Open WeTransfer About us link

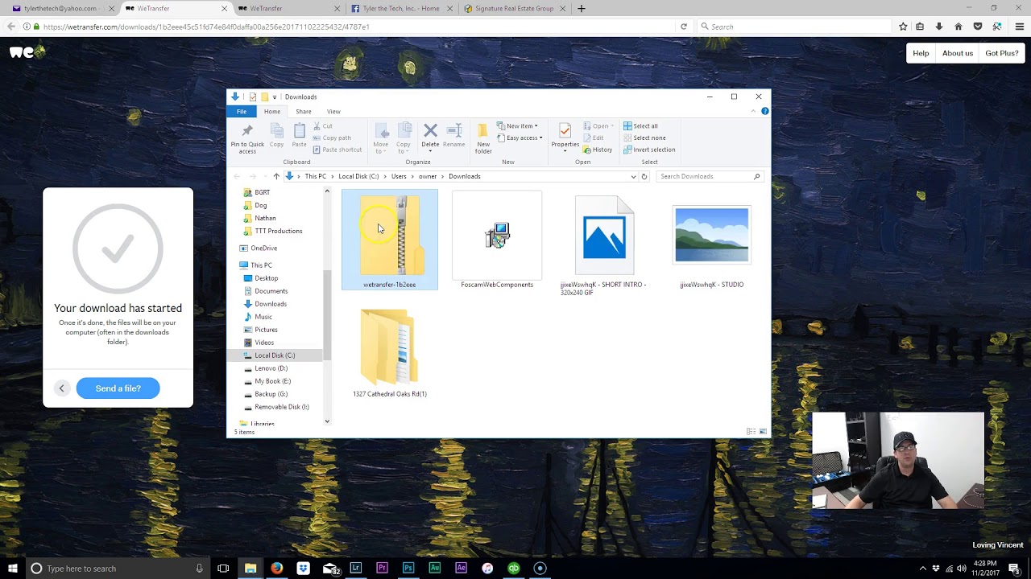[x=958, y=53]
